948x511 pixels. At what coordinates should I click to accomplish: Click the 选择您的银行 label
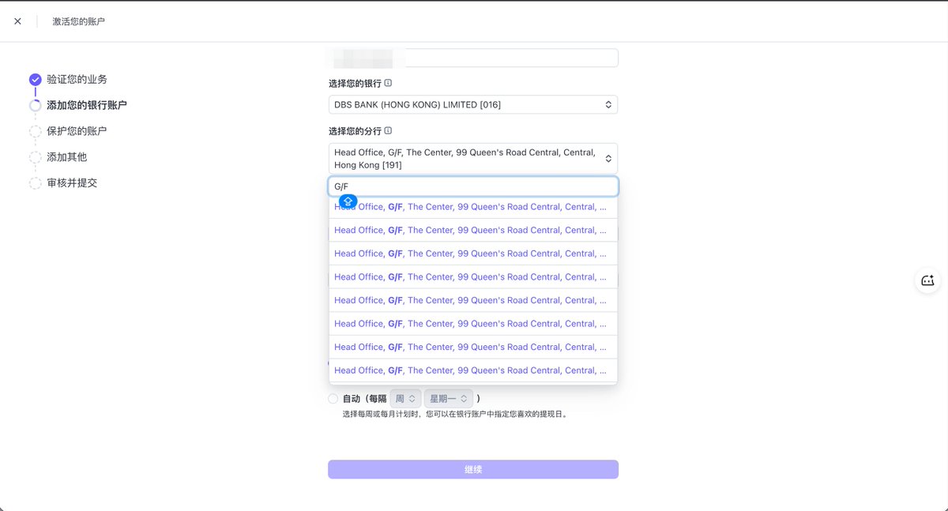355,83
